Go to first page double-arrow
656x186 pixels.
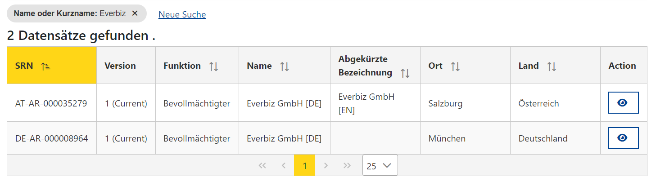[262, 165]
